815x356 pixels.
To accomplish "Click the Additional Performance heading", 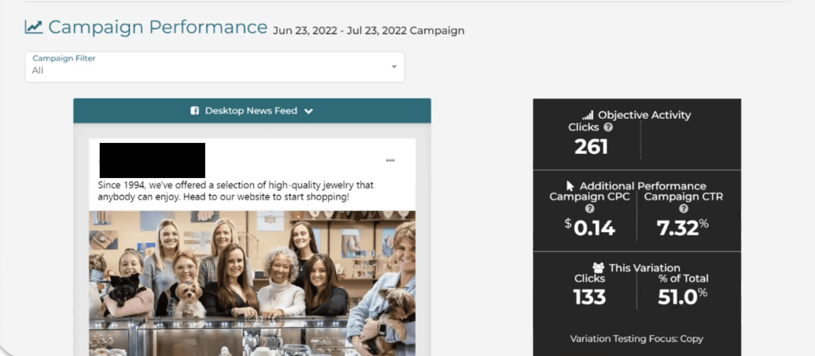I will pos(643,186).
